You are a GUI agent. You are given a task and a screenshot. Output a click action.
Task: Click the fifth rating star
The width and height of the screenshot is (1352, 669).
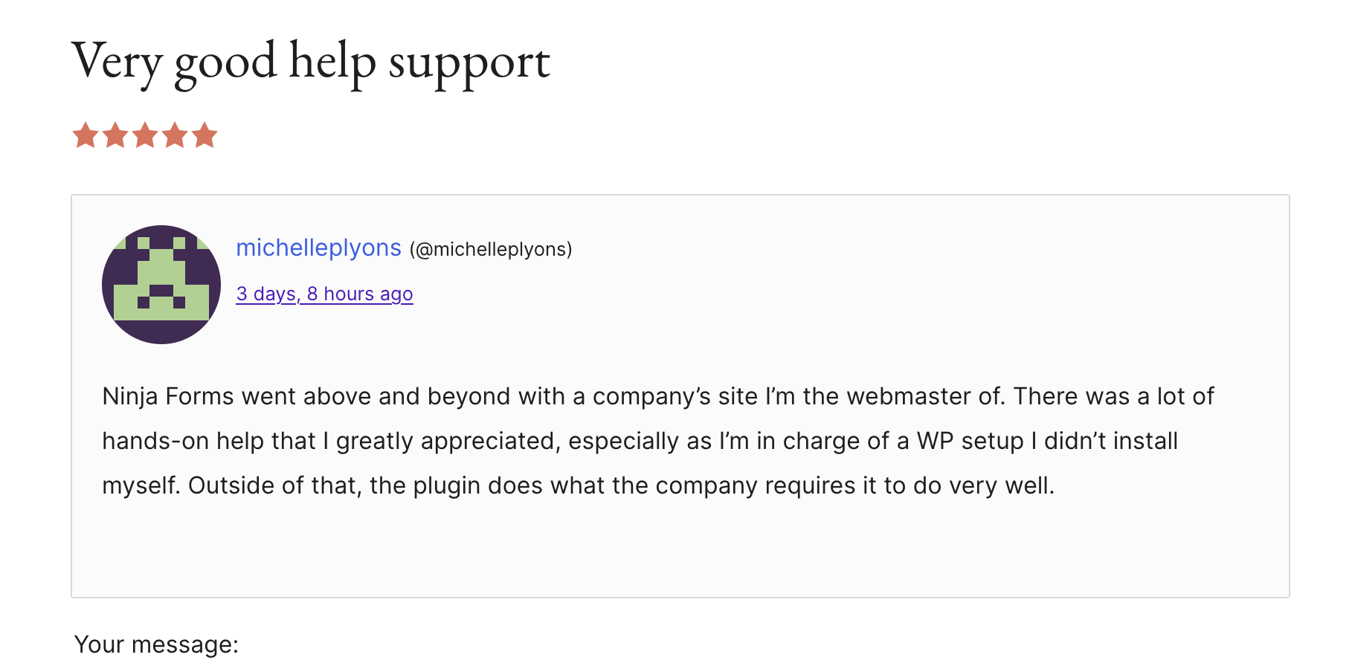click(205, 136)
